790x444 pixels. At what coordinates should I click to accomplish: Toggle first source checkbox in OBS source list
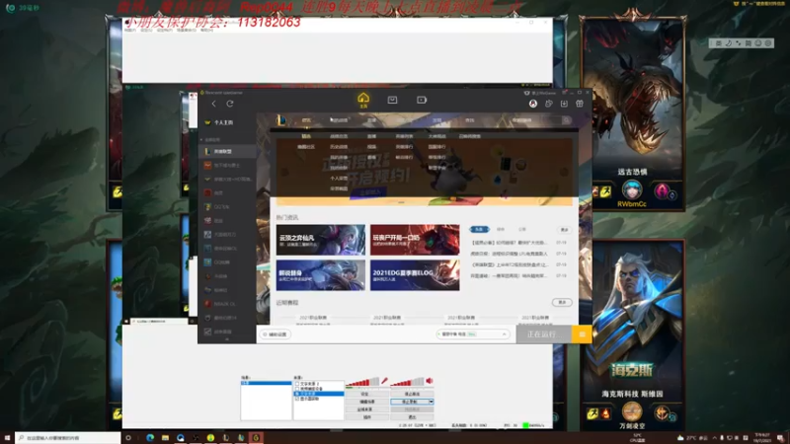[x=297, y=384]
